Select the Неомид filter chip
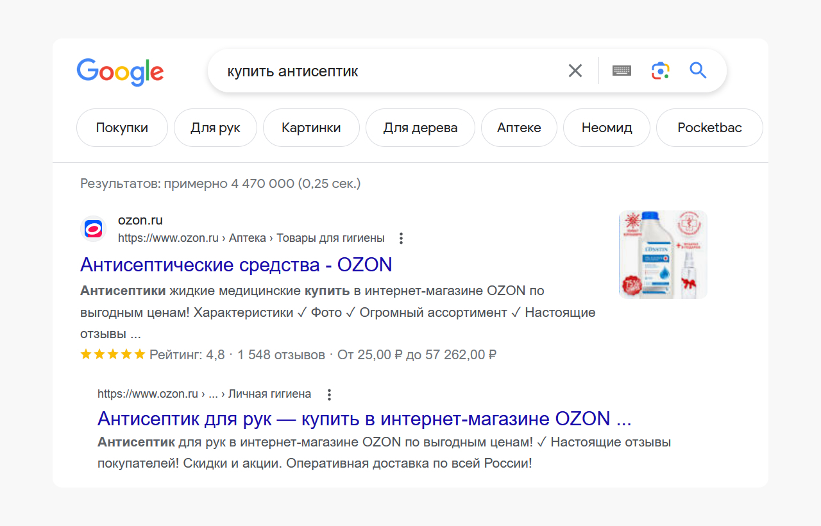Viewport: 821px width, 526px height. [x=607, y=128]
